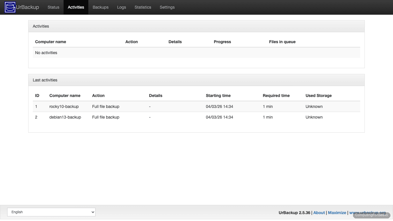Select the rocky10-backup activity row
This screenshot has height=221, width=393.
(x=64, y=106)
